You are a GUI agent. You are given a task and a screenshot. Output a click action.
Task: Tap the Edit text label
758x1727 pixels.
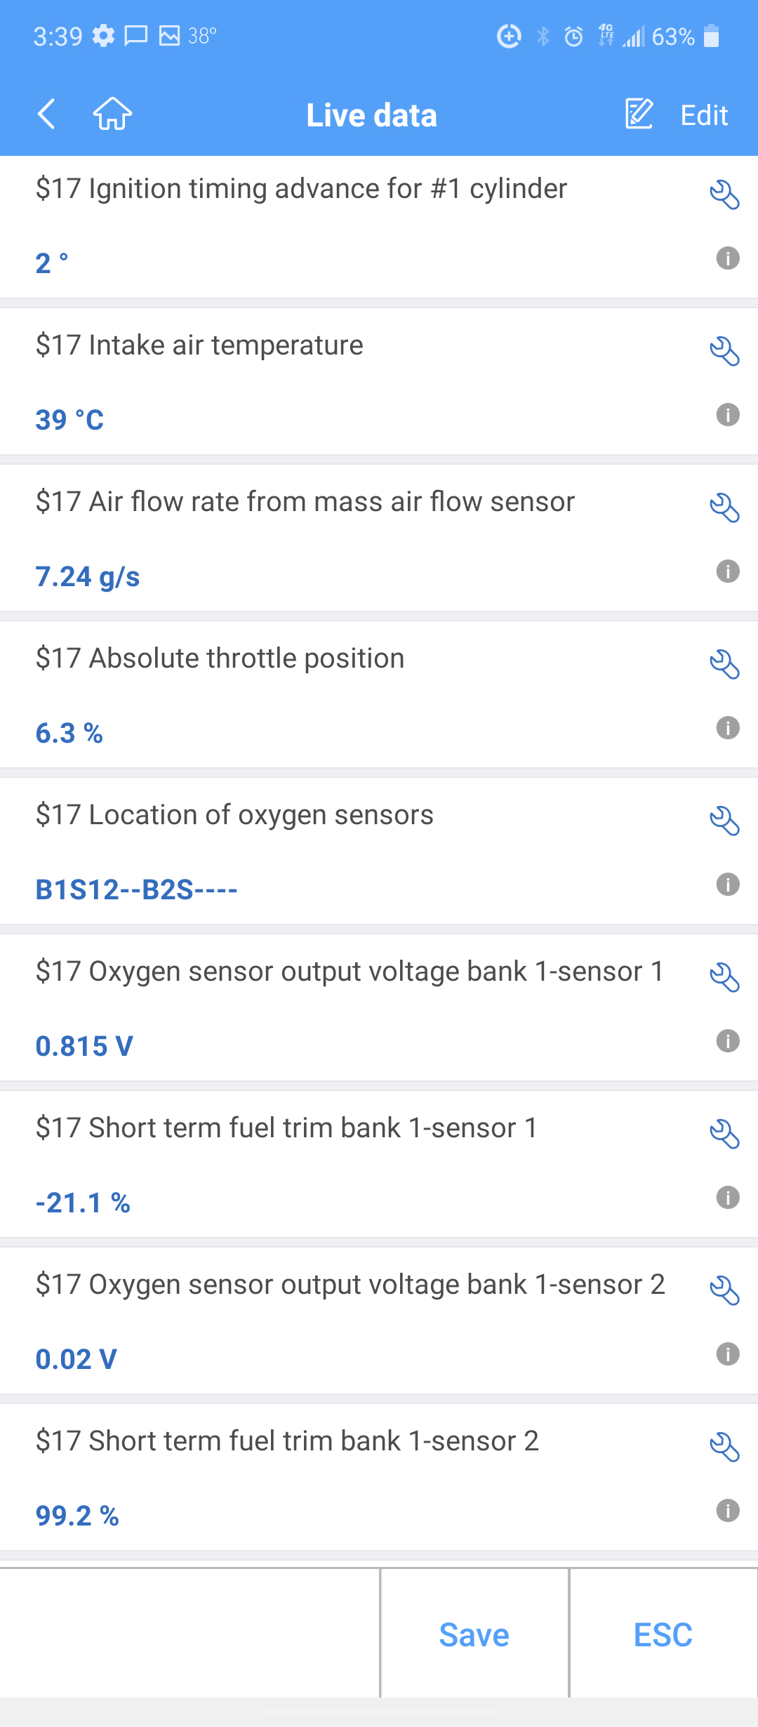[704, 115]
